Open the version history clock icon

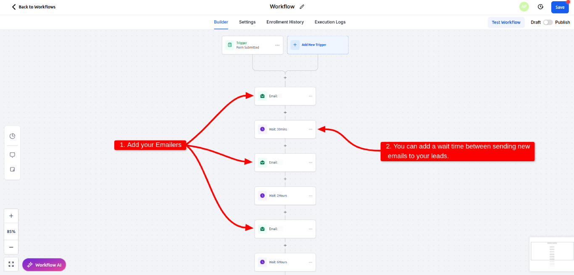540,7
